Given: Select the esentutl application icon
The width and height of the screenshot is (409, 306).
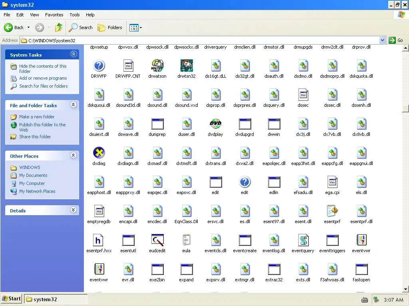Looking at the screenshot, I should pyautogui.click(x=128, y=240).
